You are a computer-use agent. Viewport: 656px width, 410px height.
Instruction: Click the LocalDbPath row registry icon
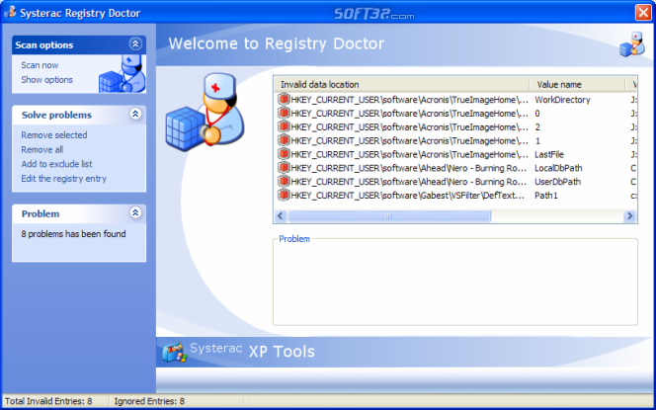pyautogui.click(x=284, y=168)
